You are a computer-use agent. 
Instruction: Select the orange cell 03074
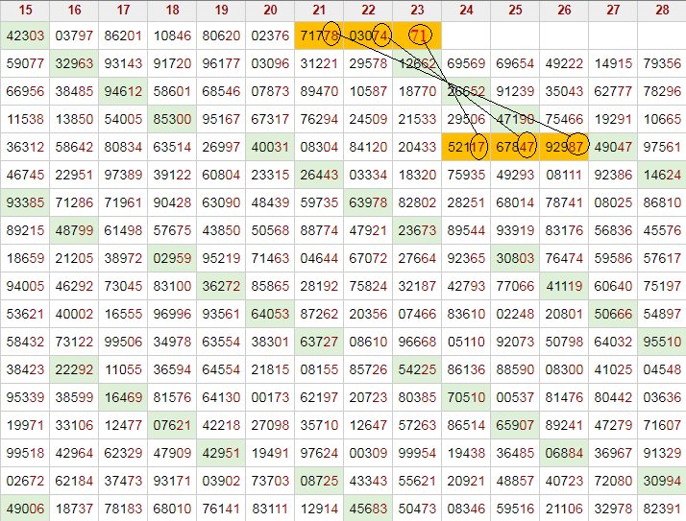tap(368, 36)
